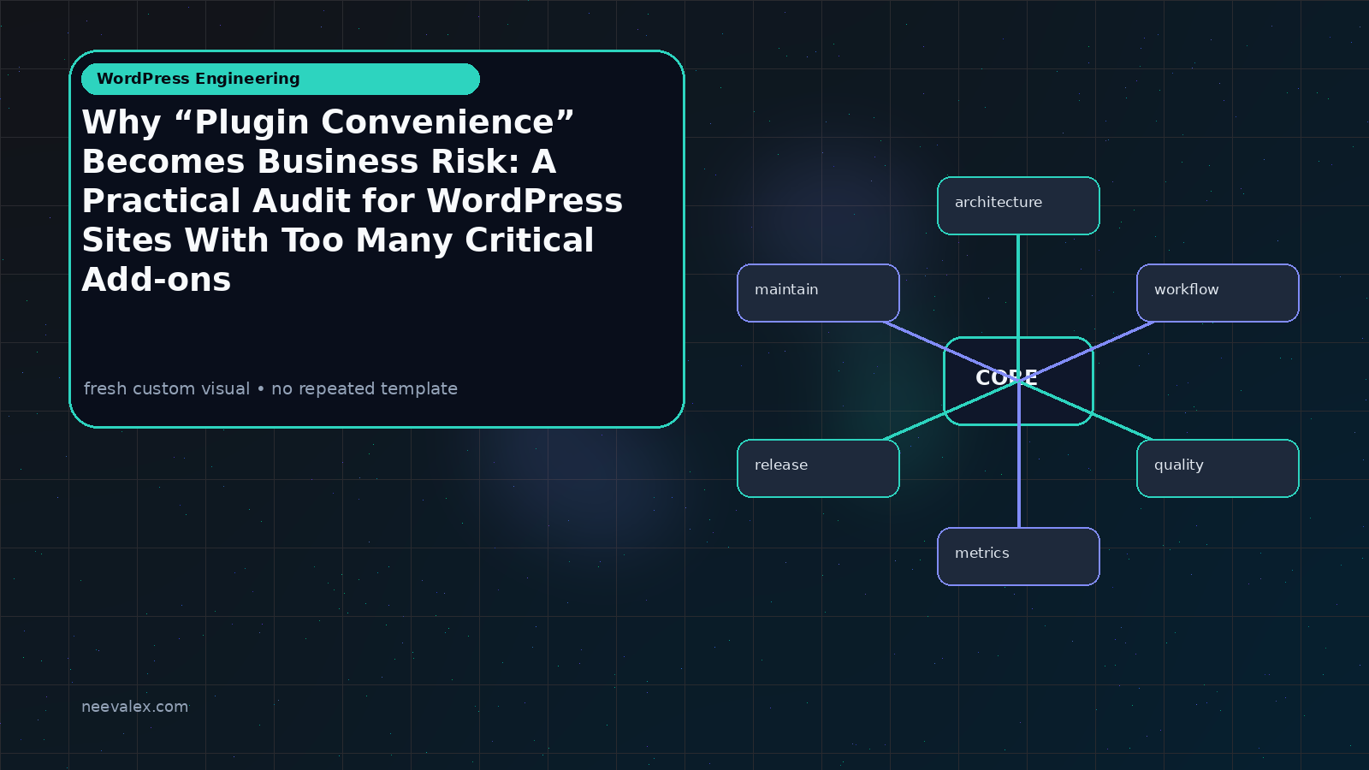Select the quality node box
Screen dimensions: 1369x770
click(x=1218, y=468)
